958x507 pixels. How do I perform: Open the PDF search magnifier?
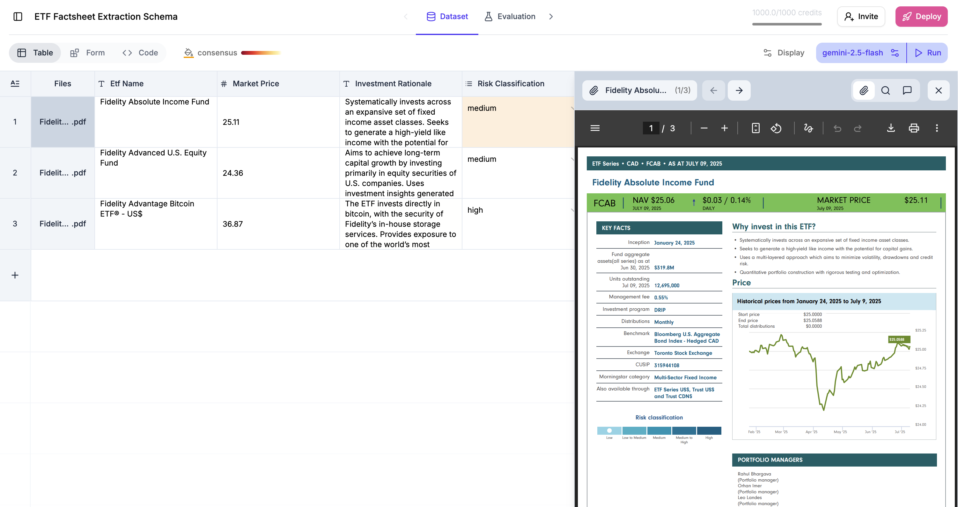pos(886,90)
